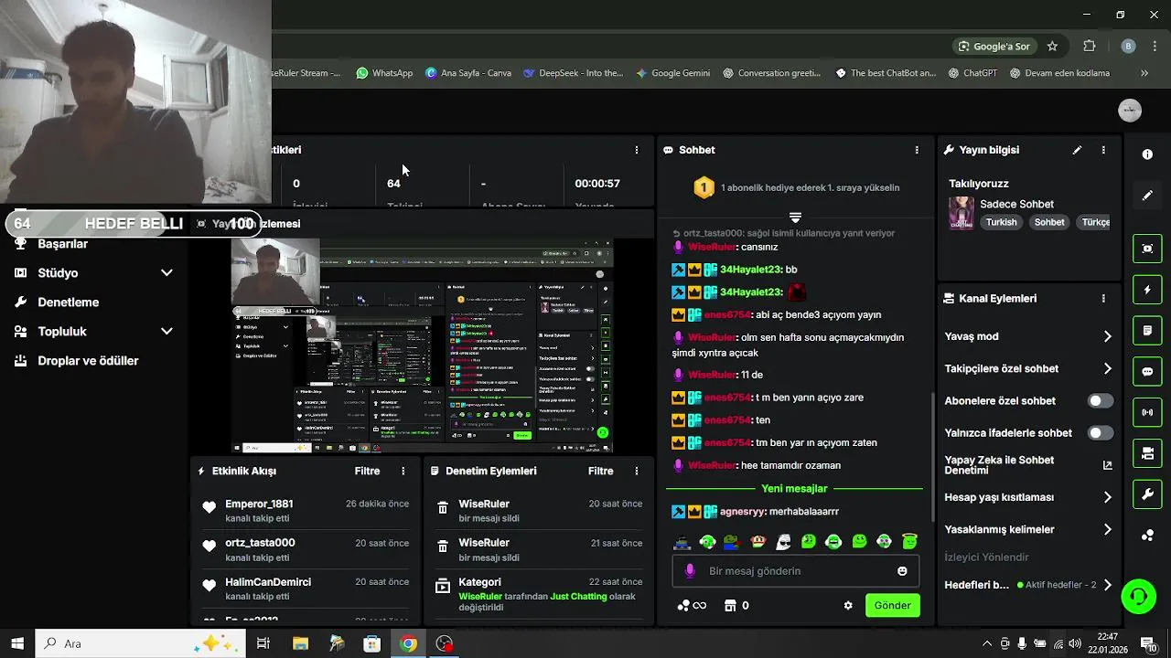
Task: Click the clip capture quick action icon
Action: [x=1147, y=249]
